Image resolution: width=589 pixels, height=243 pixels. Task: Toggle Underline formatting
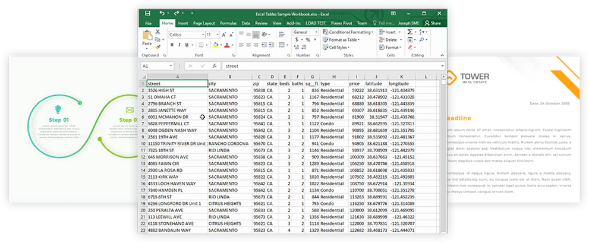tap(187, 45)
